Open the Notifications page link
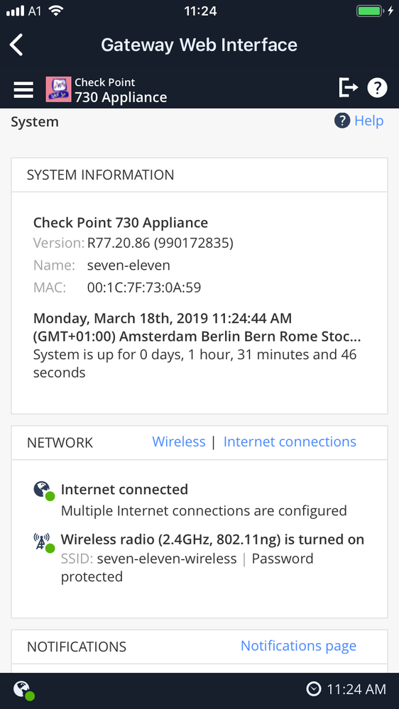Image resolution: width=399 pixels, height=709 pixels. click(x=299, y=646)
